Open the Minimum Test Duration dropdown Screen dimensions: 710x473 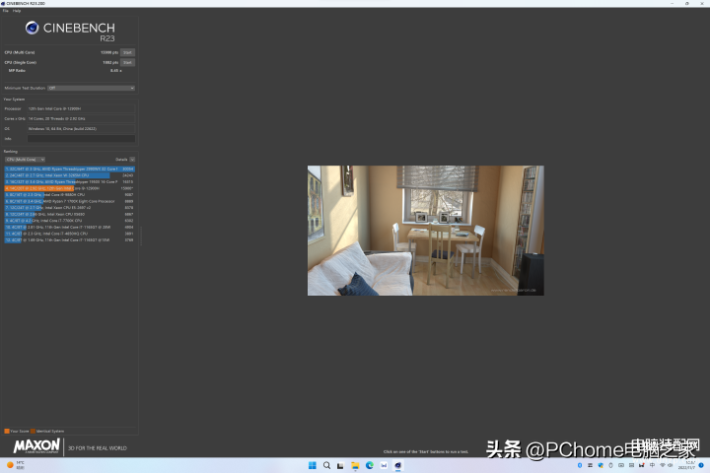tap(91, 89)
